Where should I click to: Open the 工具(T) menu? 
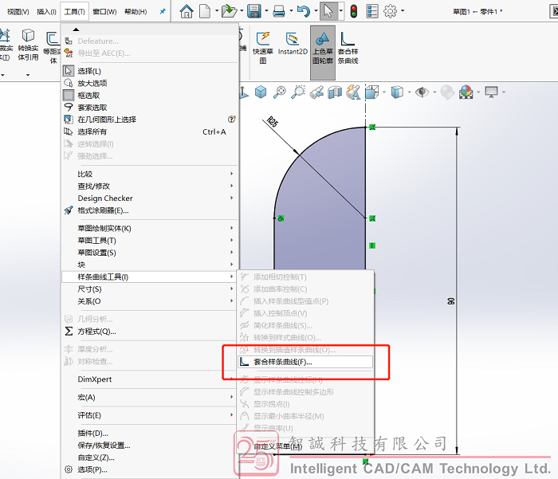point(74,12)
